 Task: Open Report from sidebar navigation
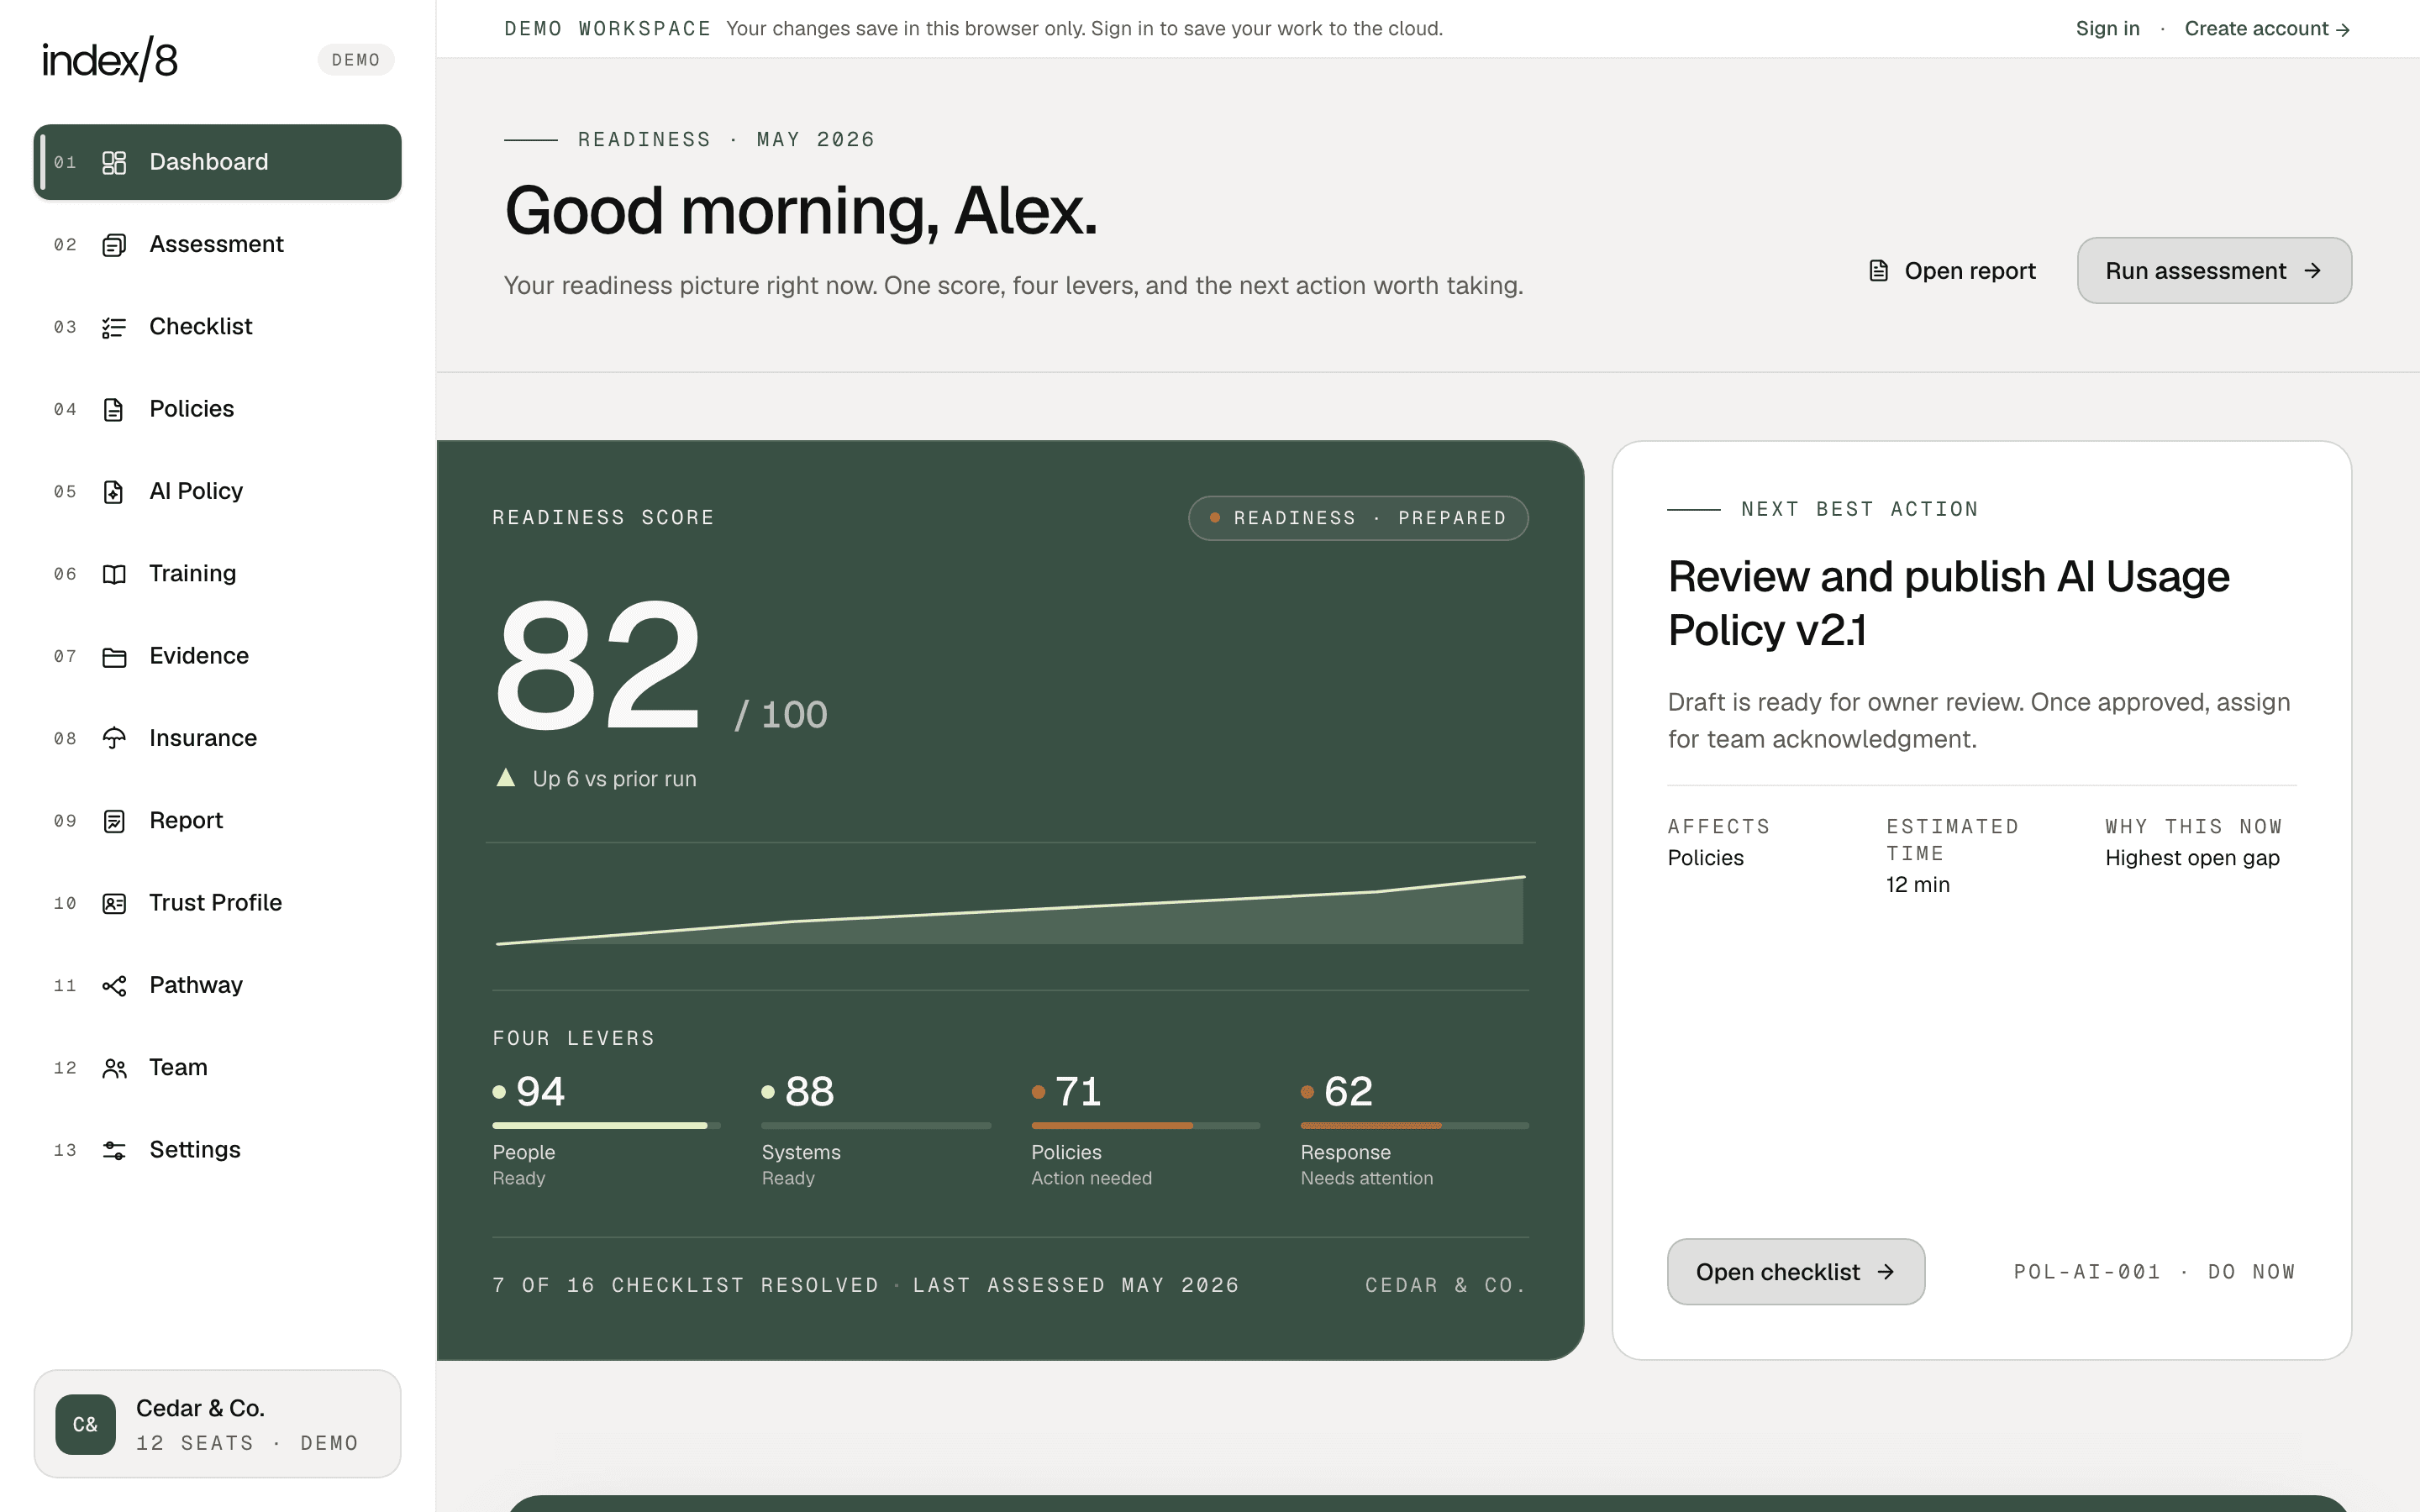pos(217,821)
